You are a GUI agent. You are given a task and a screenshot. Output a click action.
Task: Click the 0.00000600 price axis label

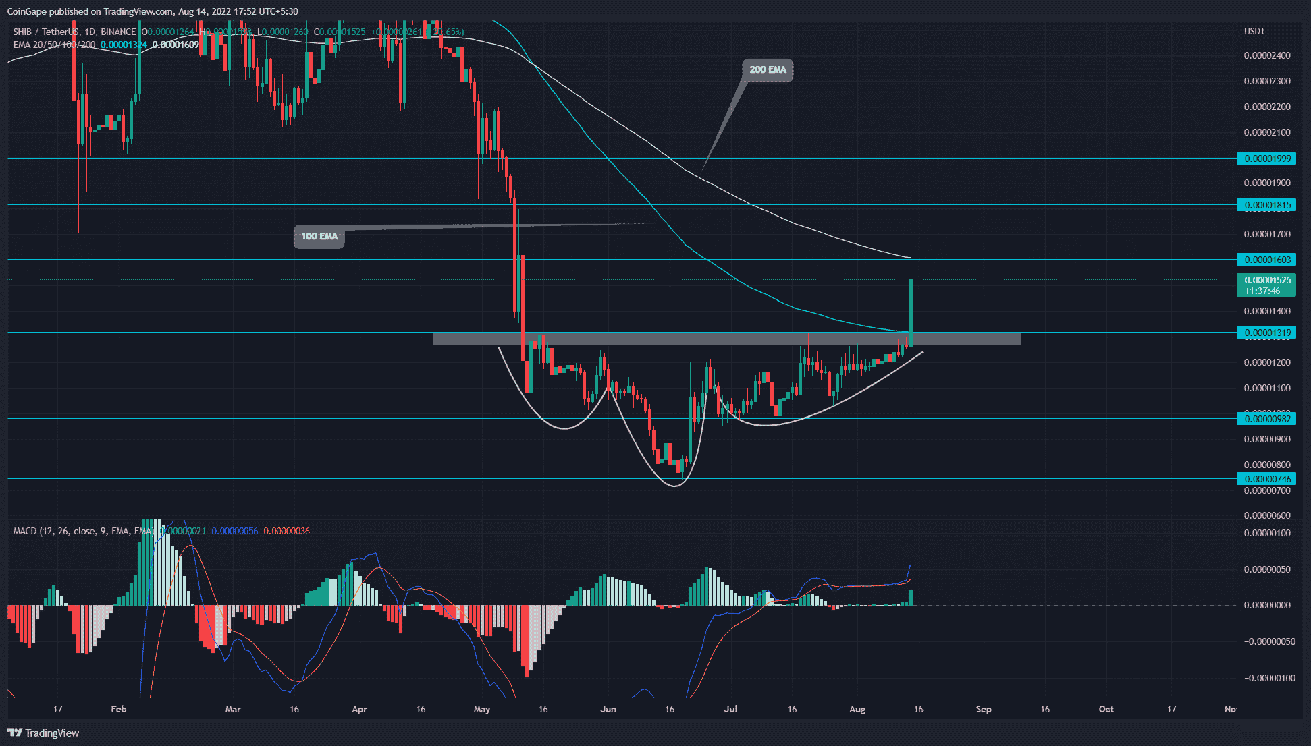[x=1267, y=515]
